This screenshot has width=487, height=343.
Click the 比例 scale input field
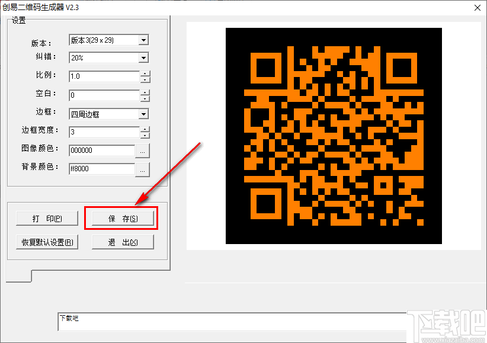click(104, 76)
